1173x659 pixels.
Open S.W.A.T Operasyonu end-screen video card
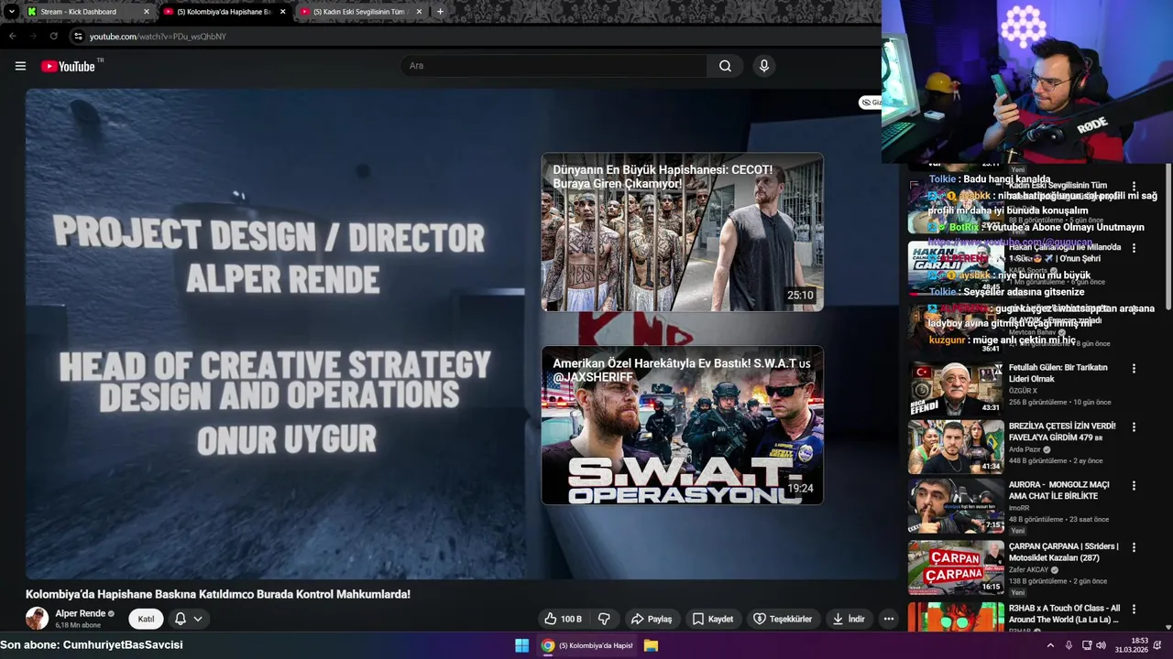(682, 426)
